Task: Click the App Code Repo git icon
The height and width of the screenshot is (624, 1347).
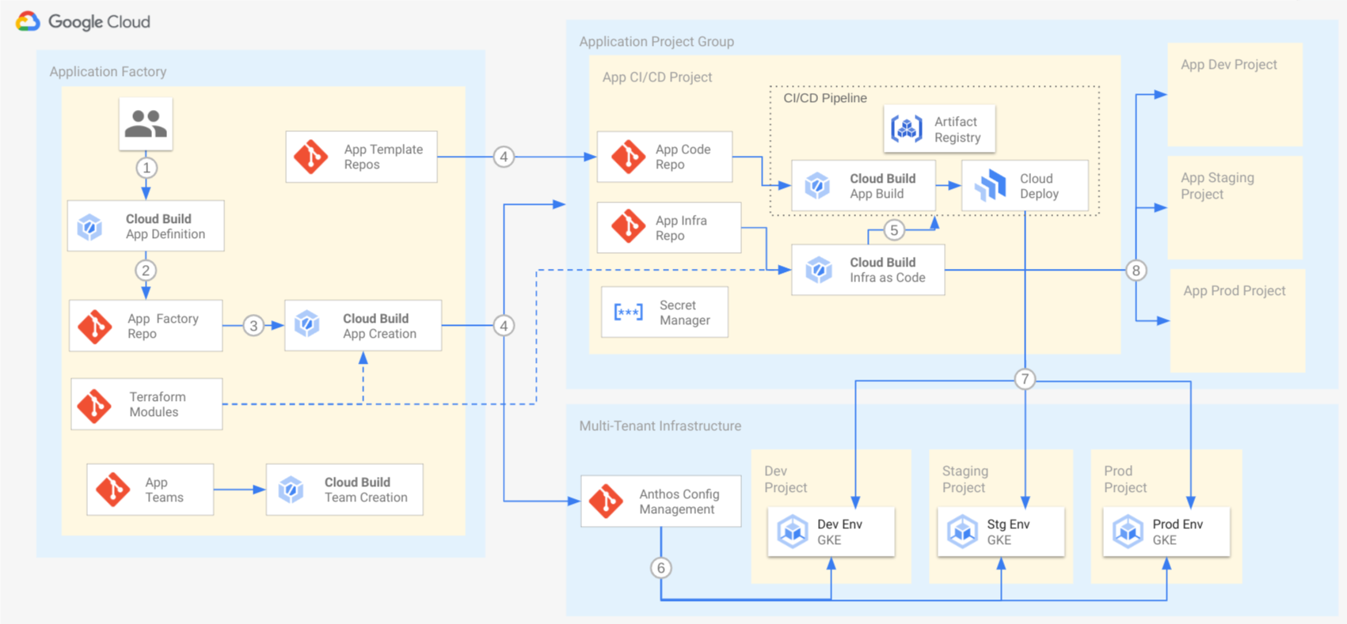Action: (629, 157)
